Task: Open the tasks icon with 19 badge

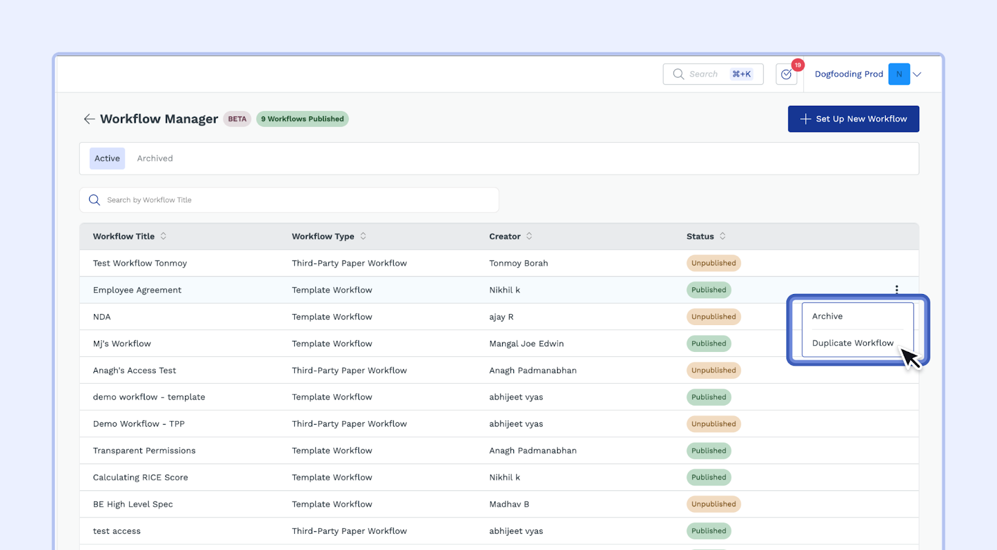Action: tap(786, 74)
